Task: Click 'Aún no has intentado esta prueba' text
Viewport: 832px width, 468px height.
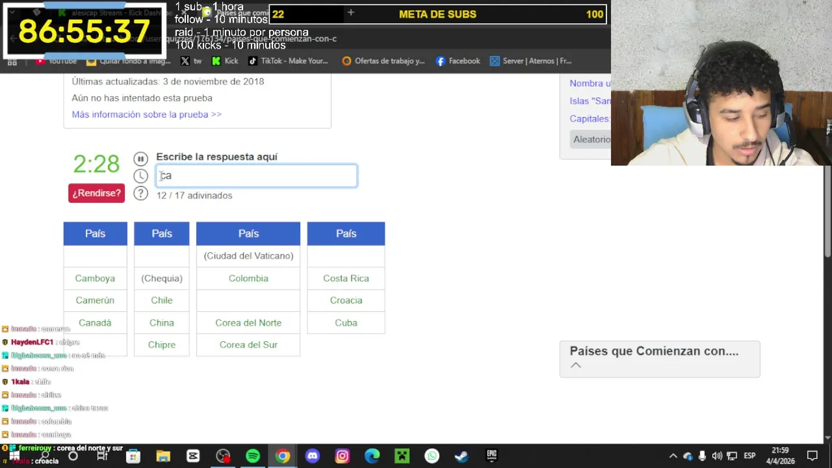Action: point(142,98)
